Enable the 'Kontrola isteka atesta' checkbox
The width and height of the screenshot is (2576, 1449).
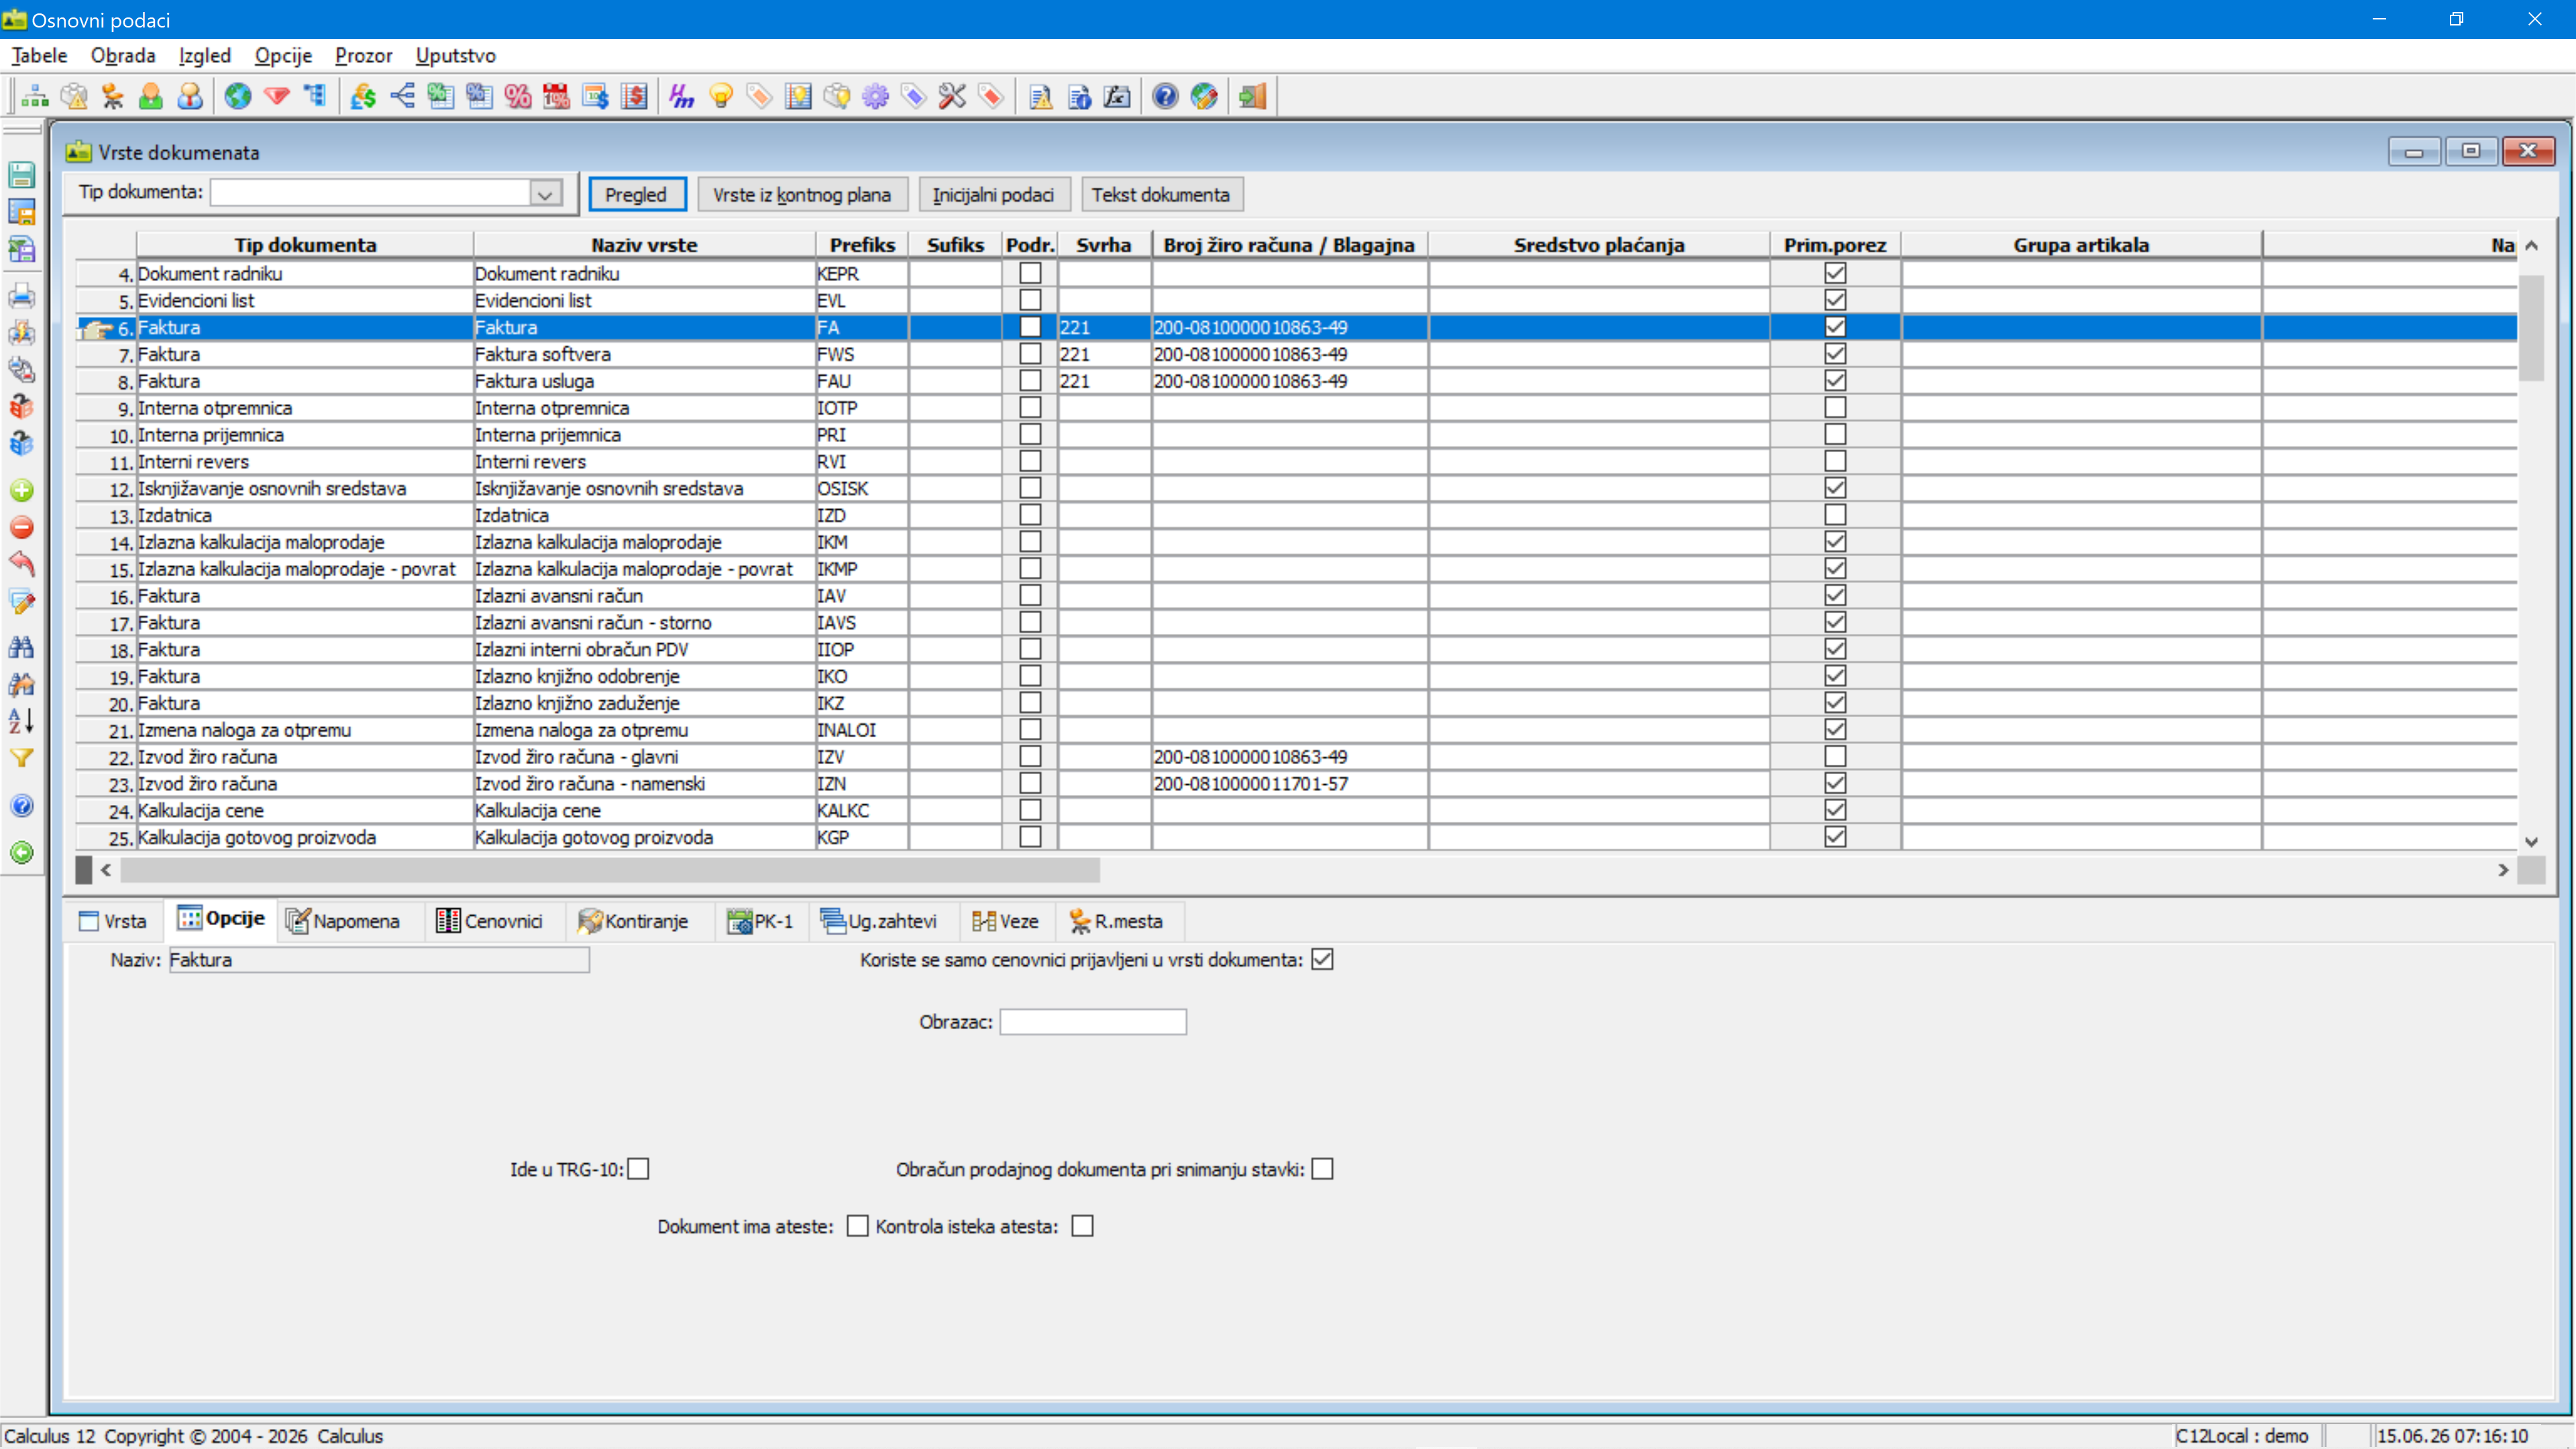pyautogui.click(x=1082, y=1226)
